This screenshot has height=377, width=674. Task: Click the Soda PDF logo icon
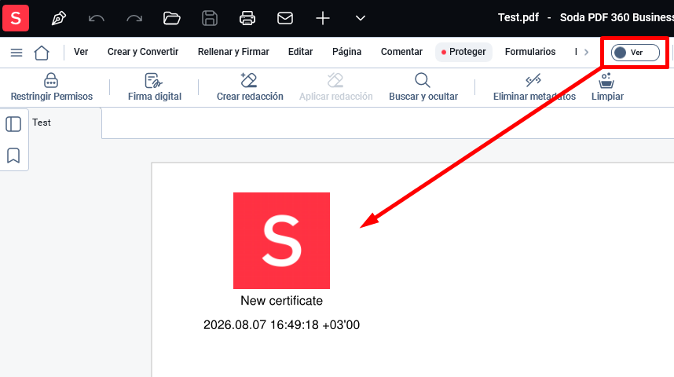tap(16, 18)
